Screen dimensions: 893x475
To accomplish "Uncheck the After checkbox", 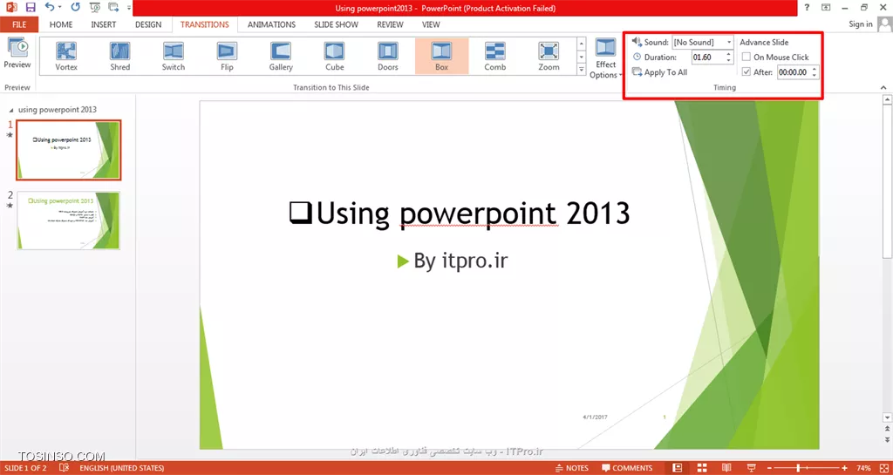I will point(746,72).
